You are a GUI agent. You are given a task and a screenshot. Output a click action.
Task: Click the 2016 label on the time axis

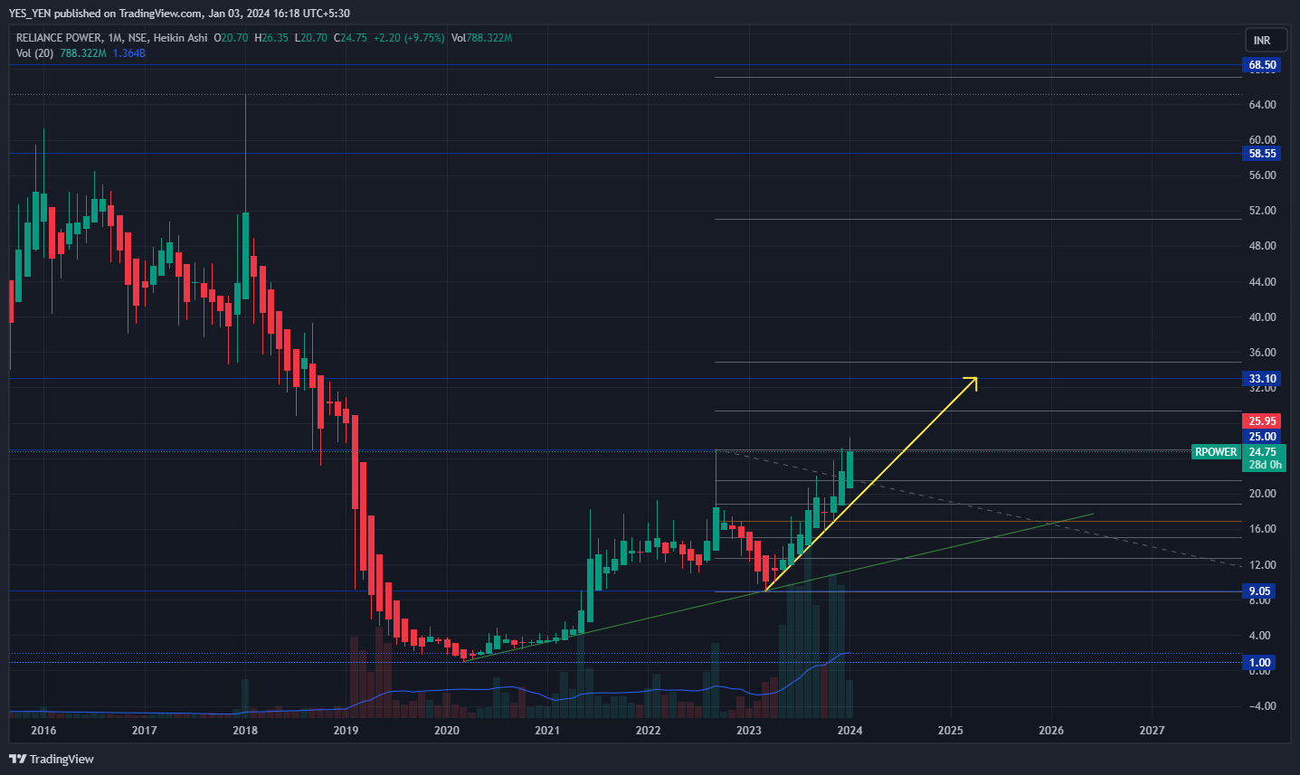tap(43, 731)
